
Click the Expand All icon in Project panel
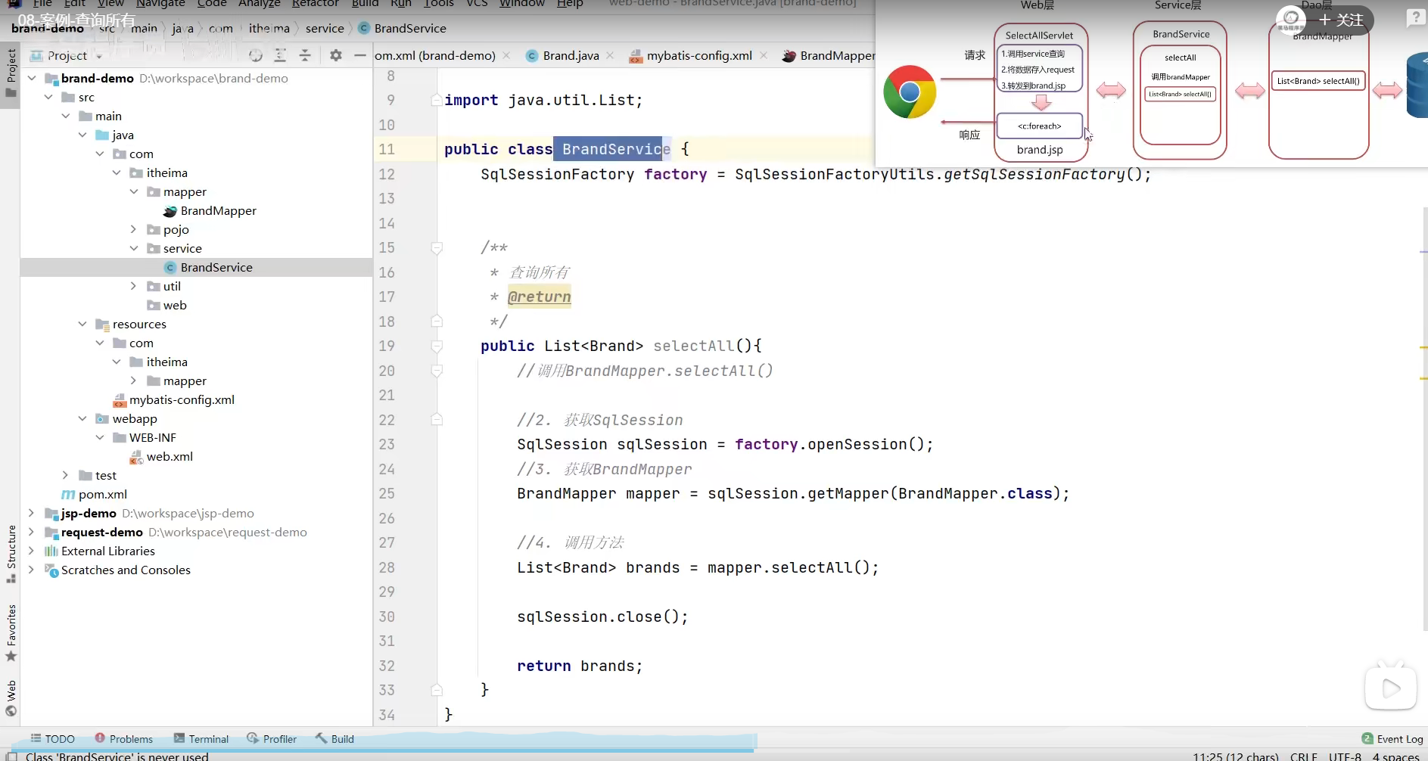click(280, 55)
